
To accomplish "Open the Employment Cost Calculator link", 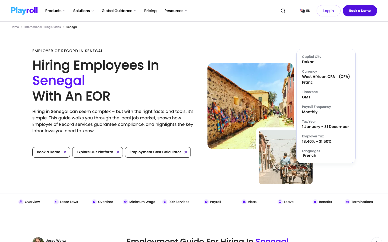I will (x=158, y=152).
